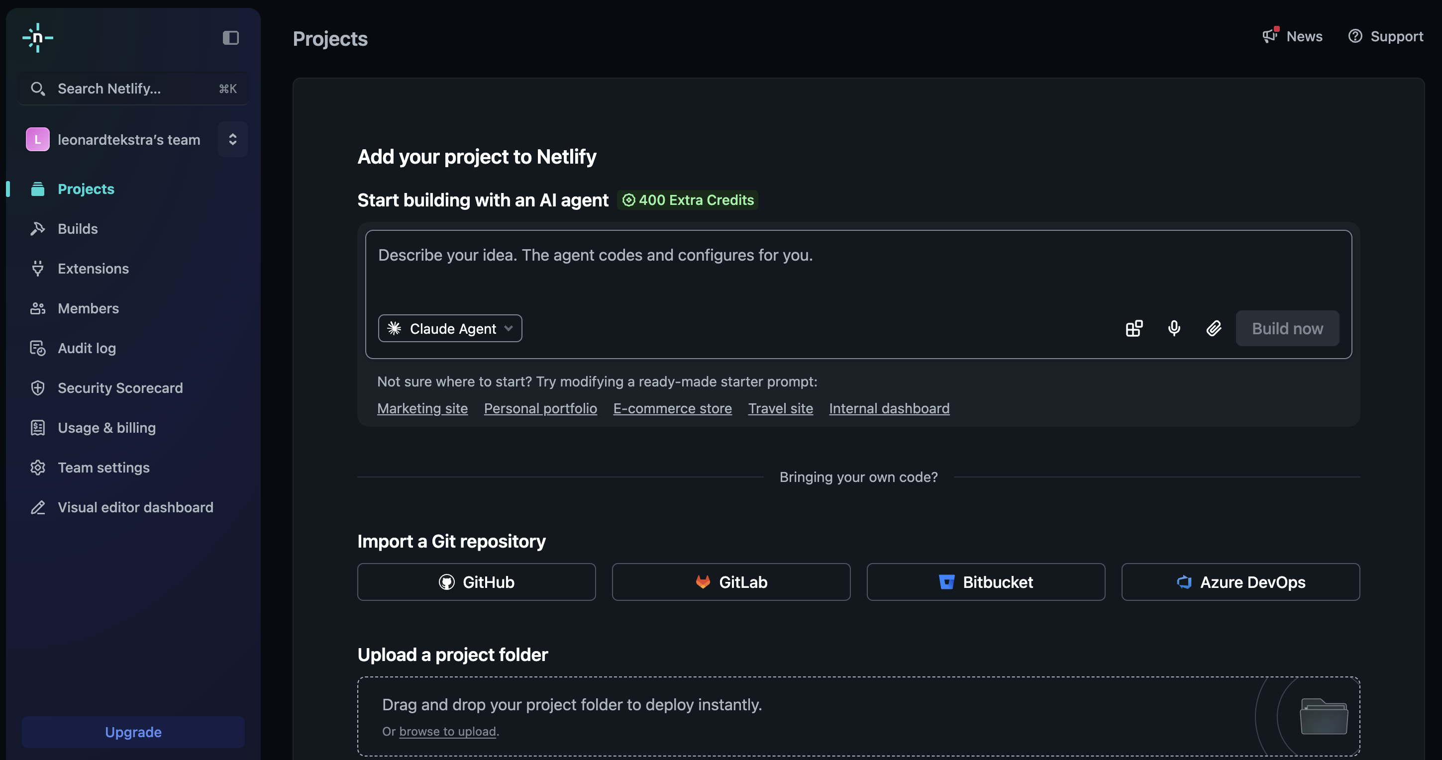Open the integrations grid icon in prompt box
This screenshot has width=1442, height=760.
pyautogui.click(x=1133, y=328)
